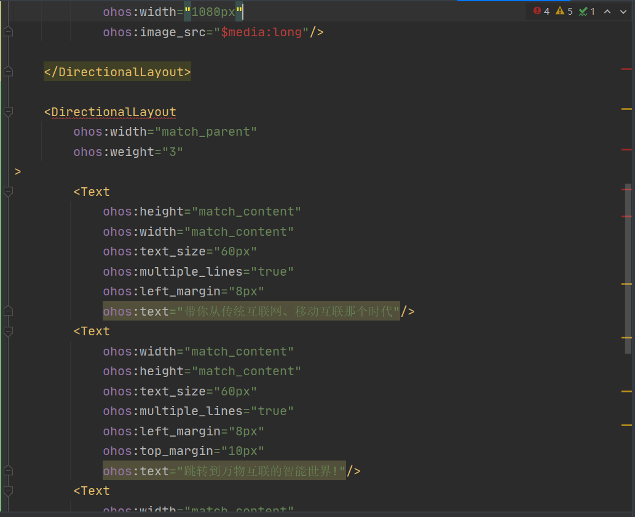The width and height of the screenshot is (635, 517).
Task: Collapse the third Text element fold
Action: 8,491
